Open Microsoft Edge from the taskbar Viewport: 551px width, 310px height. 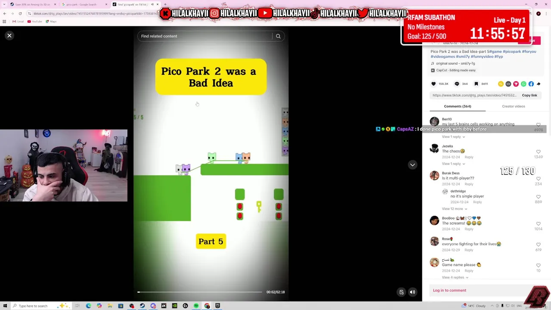pos(89,306)
